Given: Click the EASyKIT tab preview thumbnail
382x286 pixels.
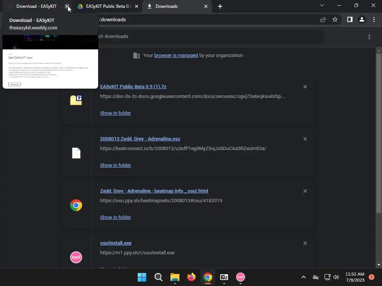Looking at the screenshot, I should 50,62.
